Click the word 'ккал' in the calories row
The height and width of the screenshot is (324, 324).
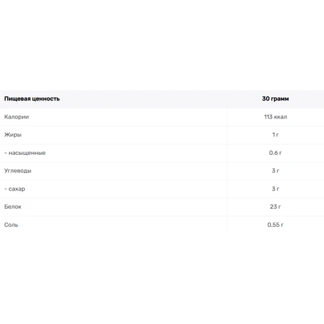[281, 117]
